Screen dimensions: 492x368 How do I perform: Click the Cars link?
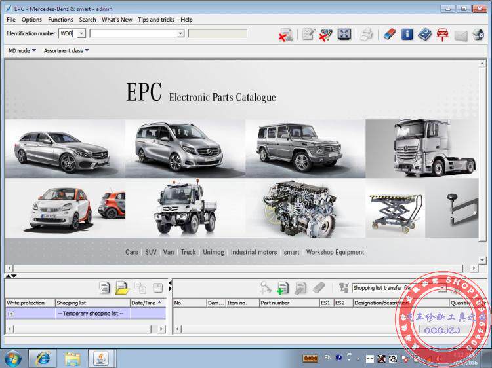point(131,252)
